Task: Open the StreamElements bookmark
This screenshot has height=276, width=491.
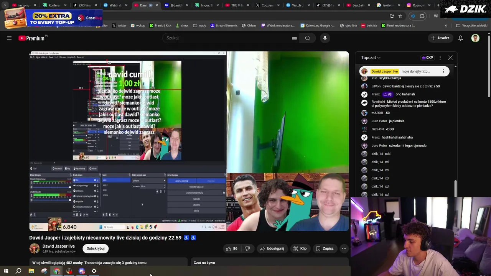Action: click(x=224, y=26)
